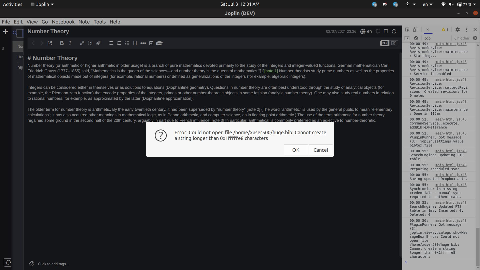Select the heading format dropdown

tap(135, 43)
